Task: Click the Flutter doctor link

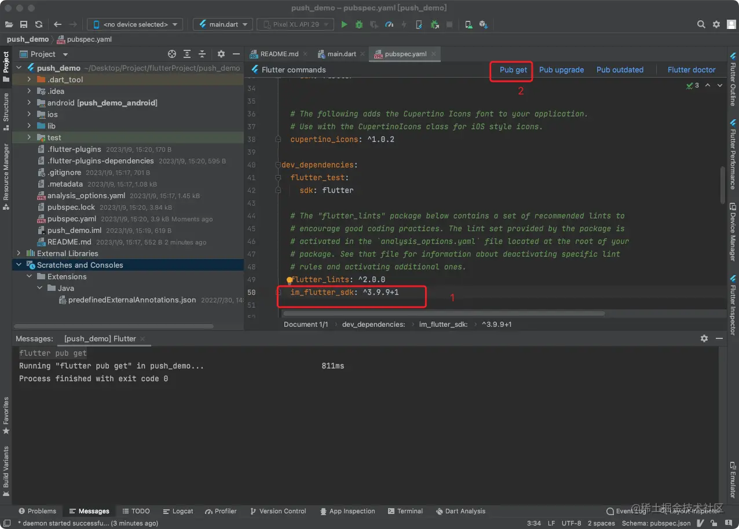Action: point(692,70)
